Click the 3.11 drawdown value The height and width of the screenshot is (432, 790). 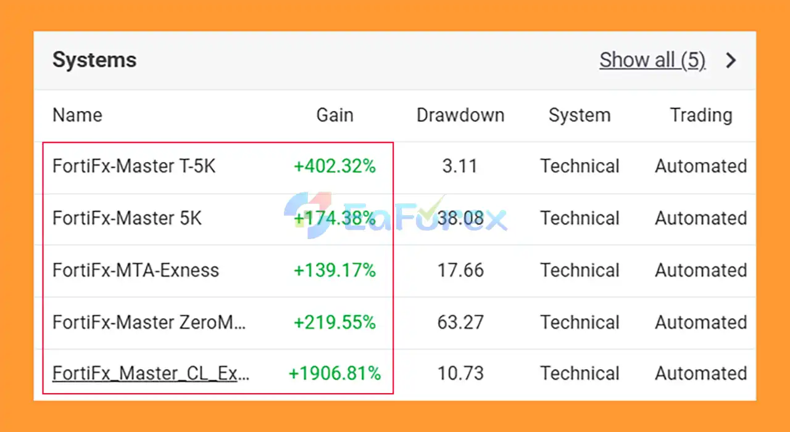tap(460, 166)
